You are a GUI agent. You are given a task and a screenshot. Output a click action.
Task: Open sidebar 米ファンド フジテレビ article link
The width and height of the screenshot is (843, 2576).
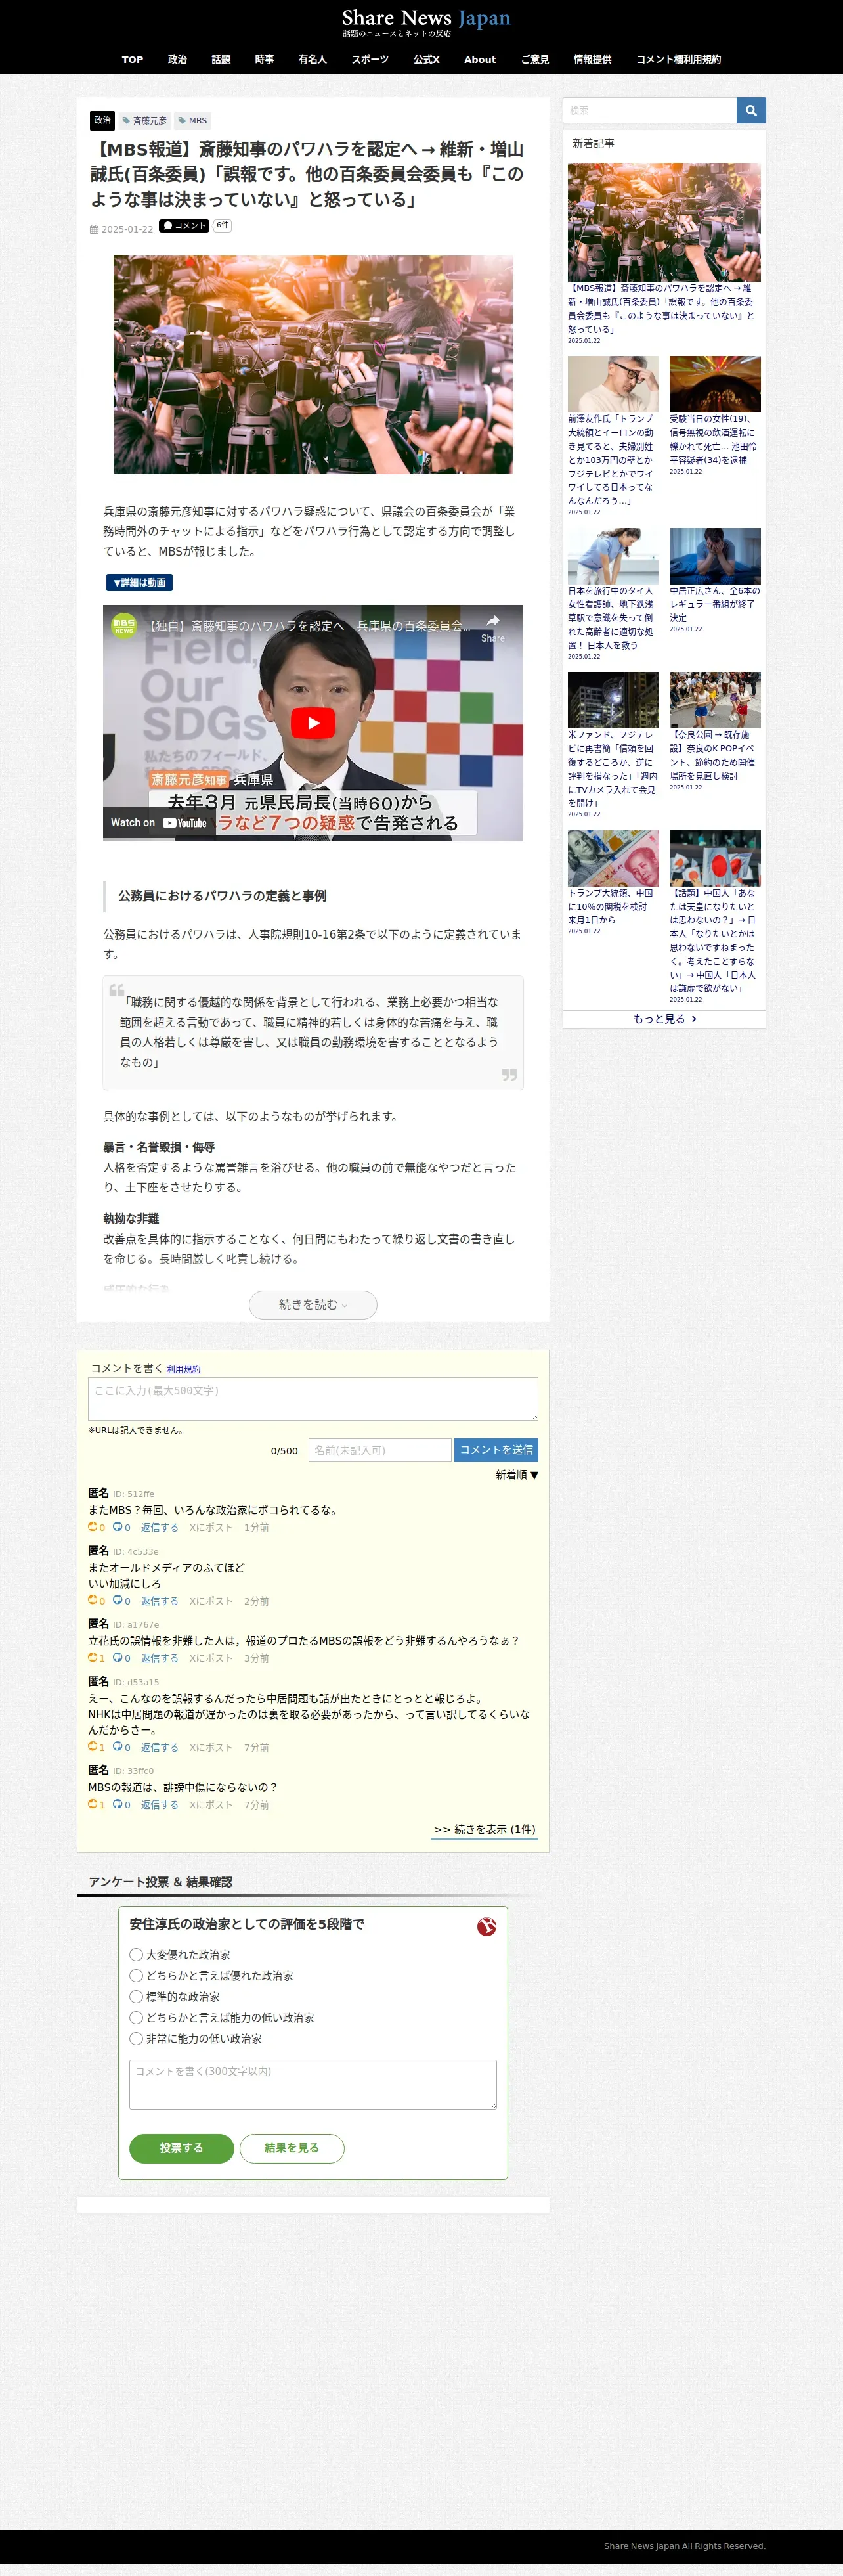pyautogui.click(x=612, y=768)
